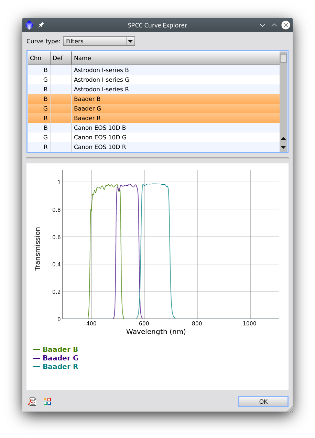Toggle the pin (keep above) icon
The width and height of the screenshot is (315, 438).
tap(41, 25)
